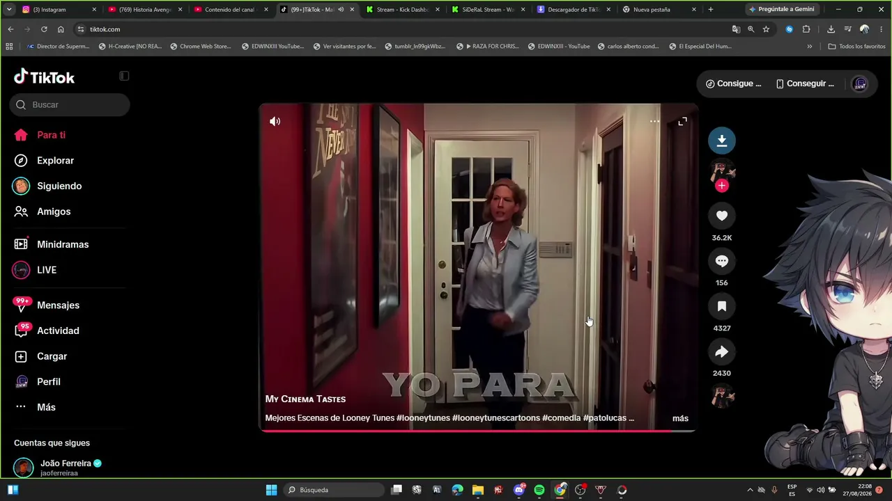Click the Consigue coins button
Image resolution: width=892 pixels, height=501 pixels.
click(x=733, y=83)
